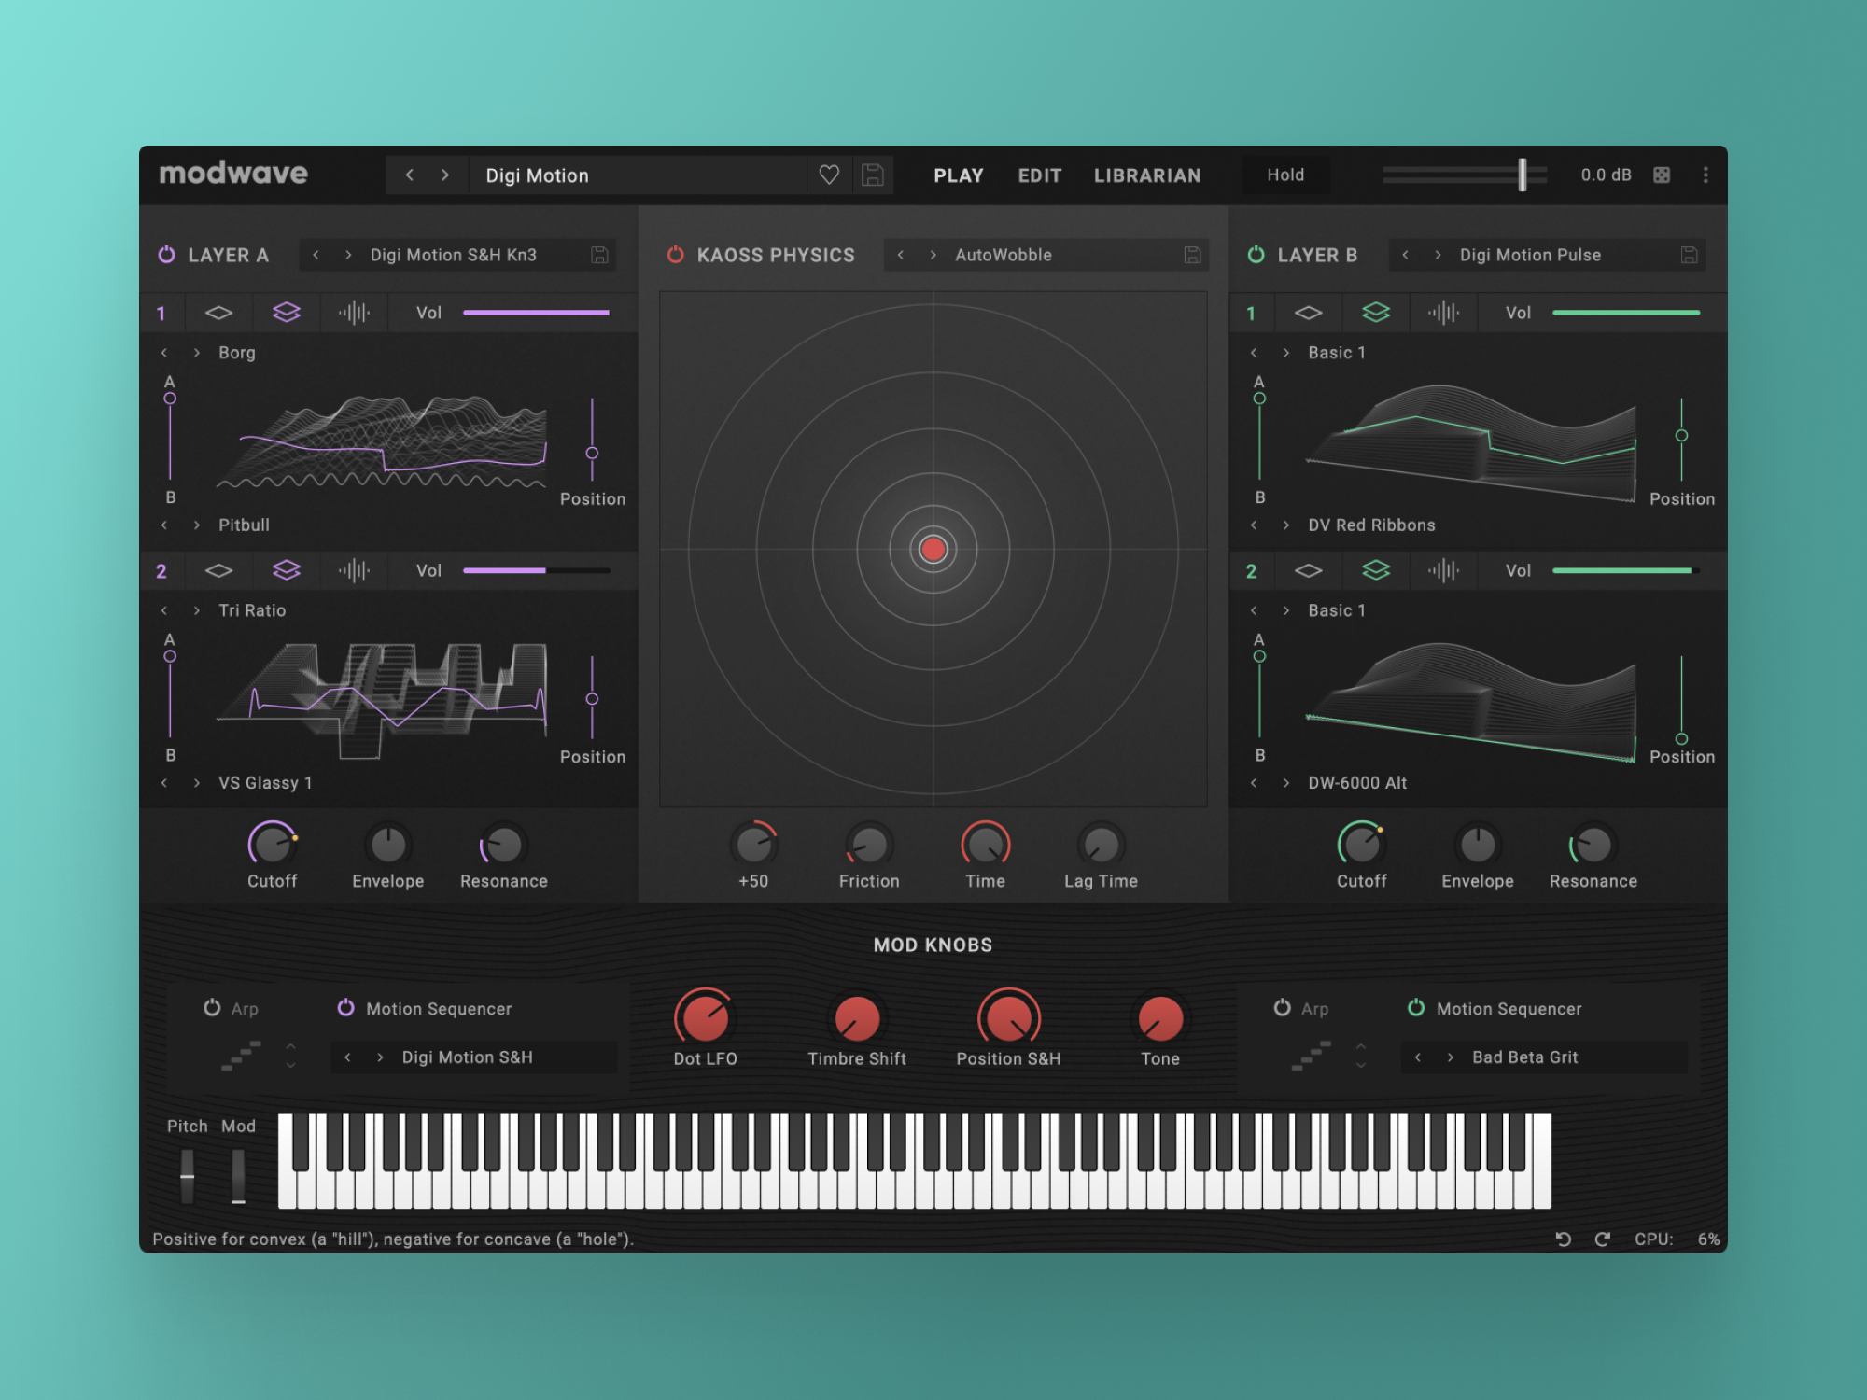Favorite the Digi Motion preset with heart icon

click(x=829, y=175)
